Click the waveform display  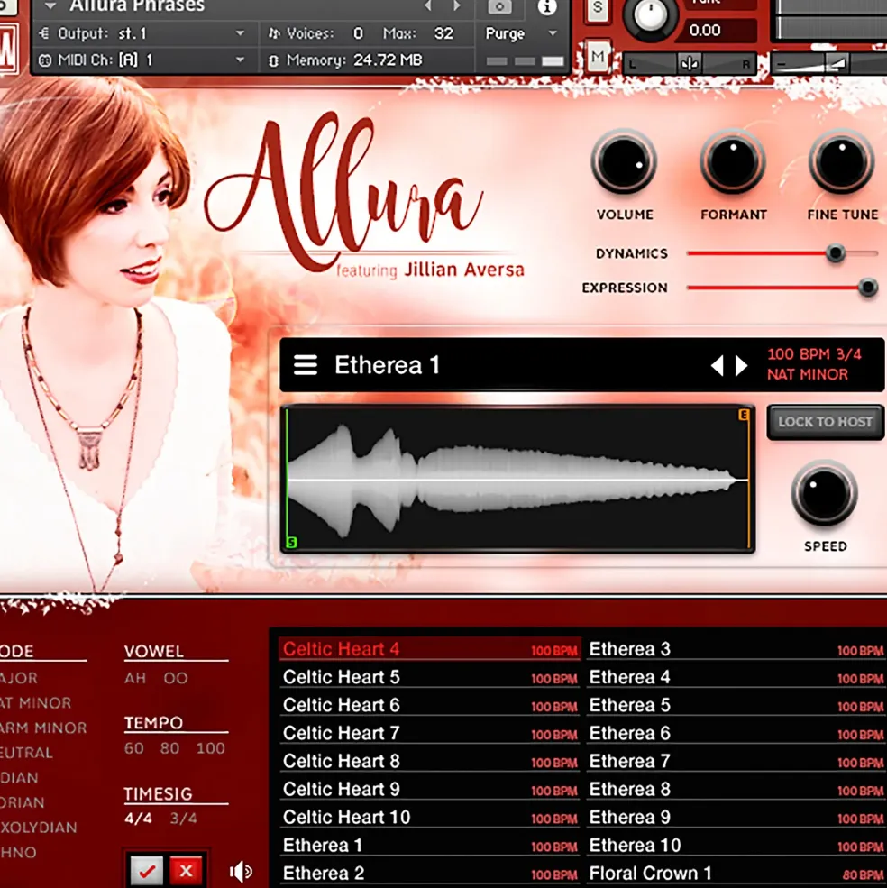(x=517, y=479)
